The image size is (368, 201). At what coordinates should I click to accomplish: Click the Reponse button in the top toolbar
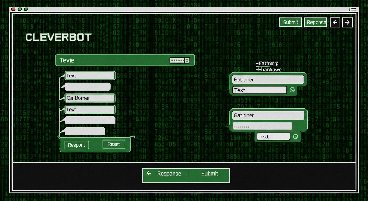316,23
